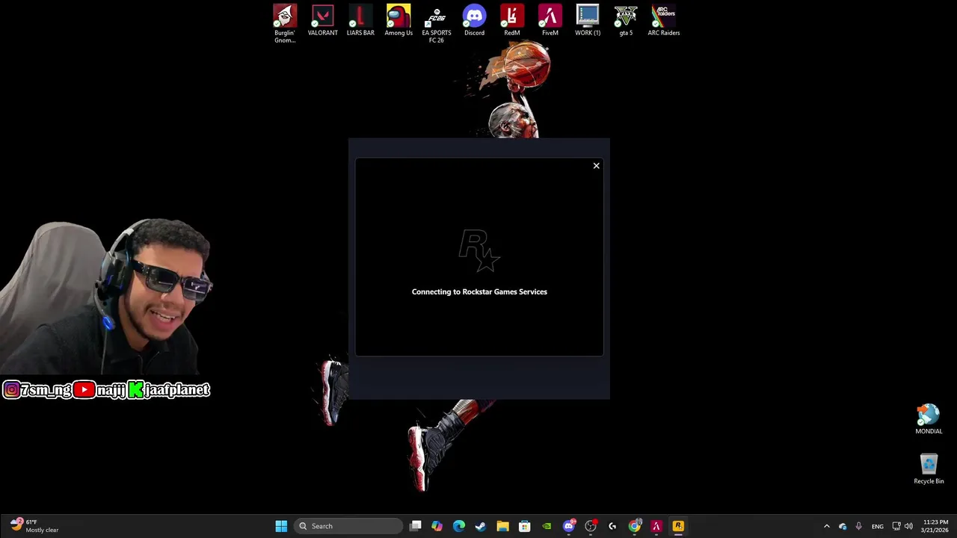Select the WORK (1) desktop icon

pos(588,21)
